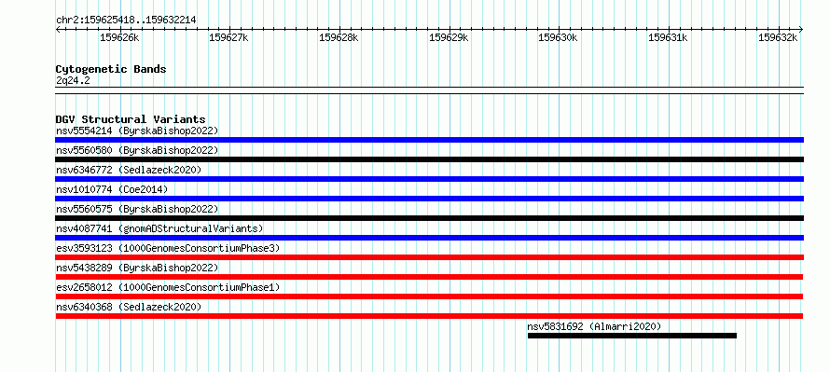Click the 159632k ruler position
Screen dimensions: 830x372
click(x=778, y=37)
